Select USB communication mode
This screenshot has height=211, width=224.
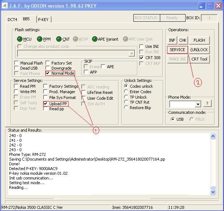[x=173, y=119]
